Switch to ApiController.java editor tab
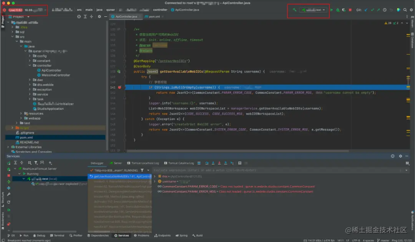This screenshot has height=242, width=415. coord(126,17)
